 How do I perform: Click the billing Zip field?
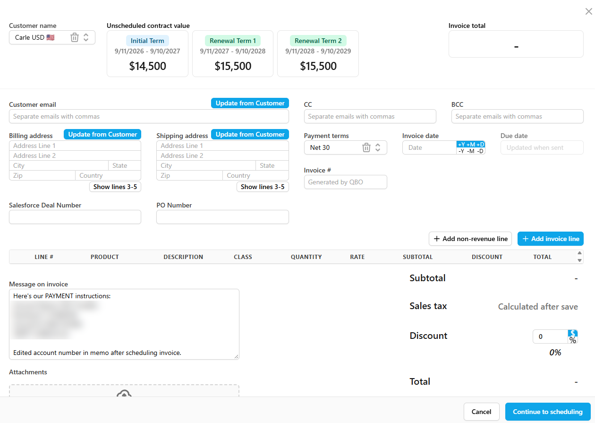[42, 175]
